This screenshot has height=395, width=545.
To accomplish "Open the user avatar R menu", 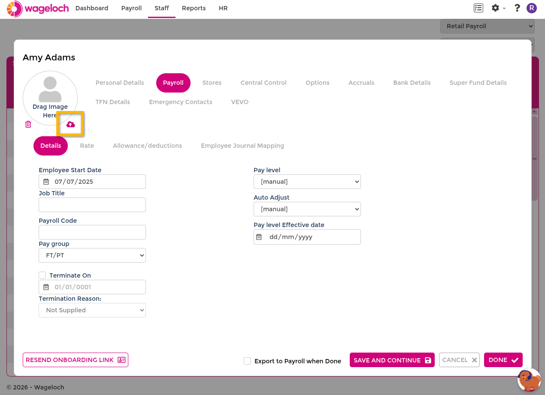I will click(x=532, y=8).
